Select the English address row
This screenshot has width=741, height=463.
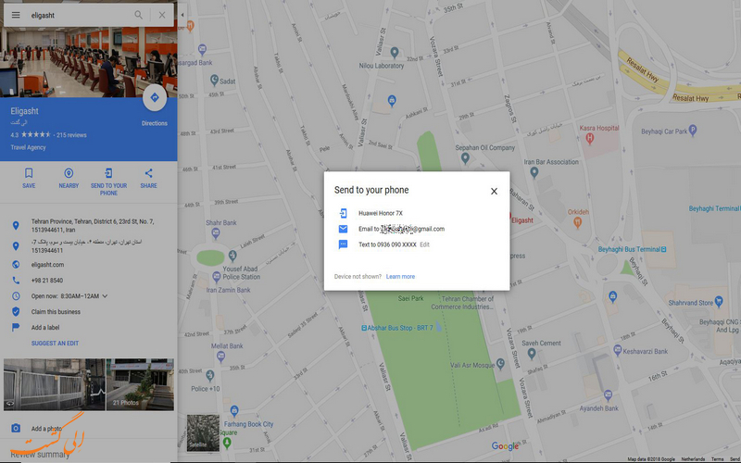[89, 225]
